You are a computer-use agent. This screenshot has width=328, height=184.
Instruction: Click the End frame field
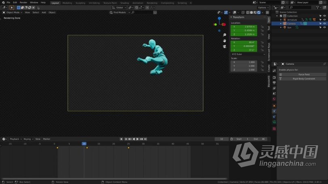point(260,139)
